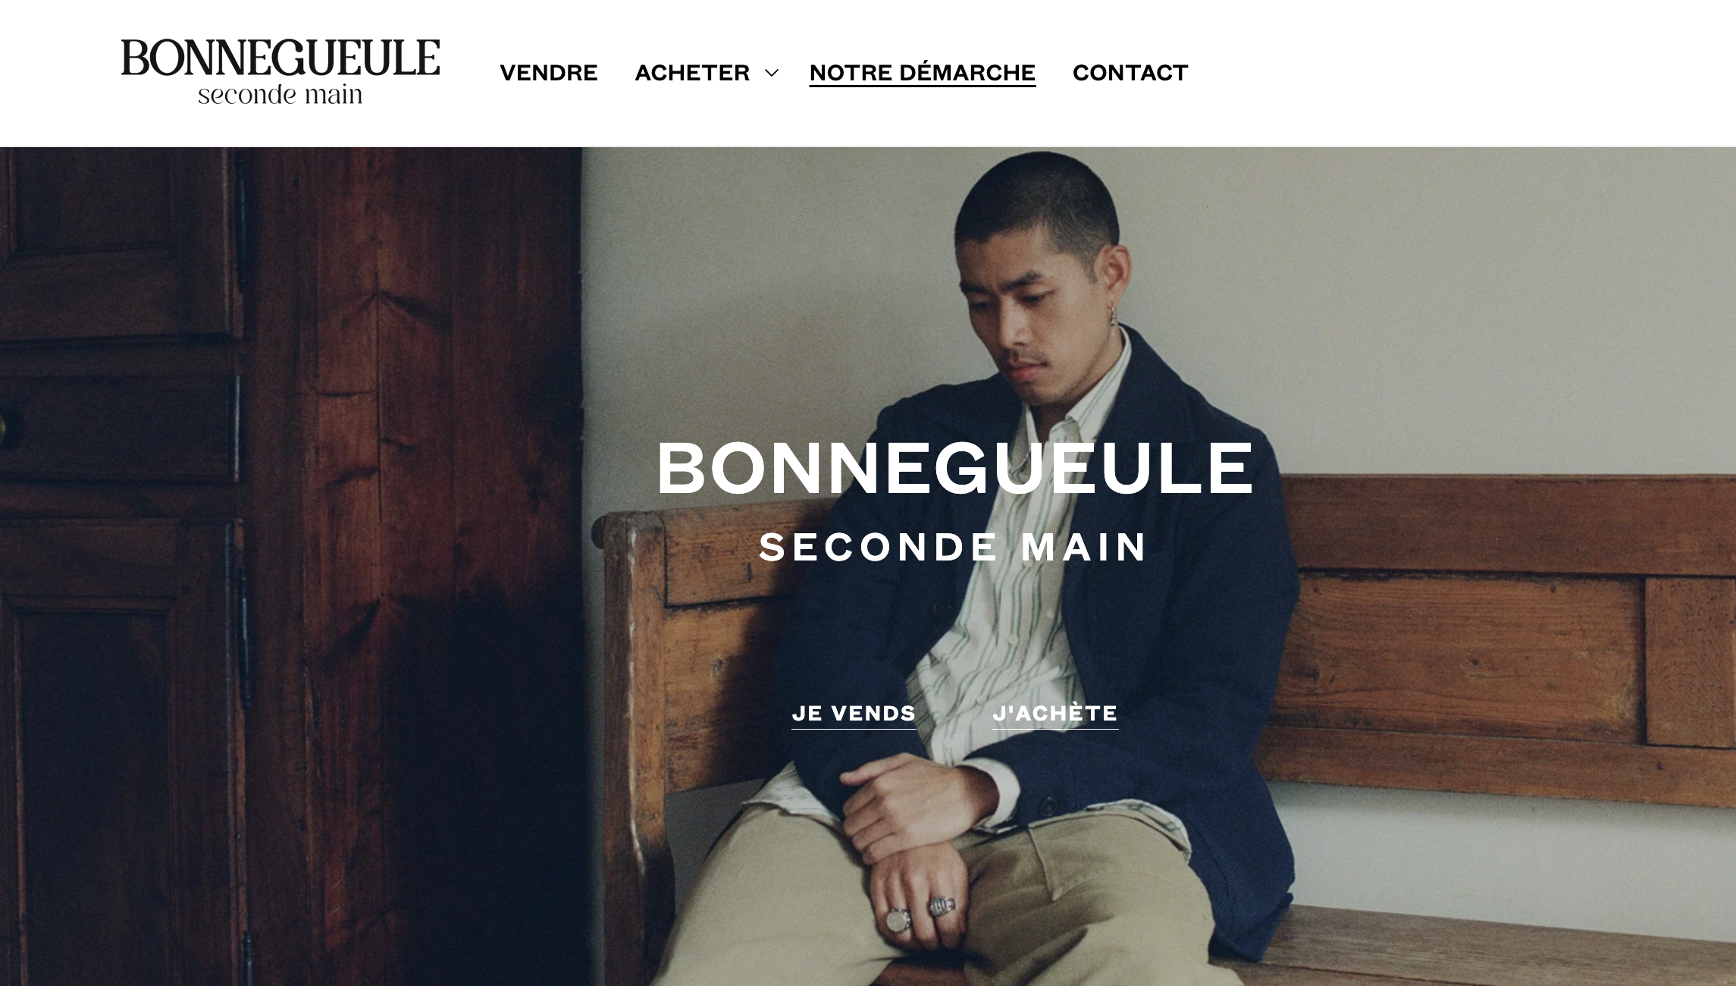Expand the Acheter dropdown chevron

pos(772,73)
